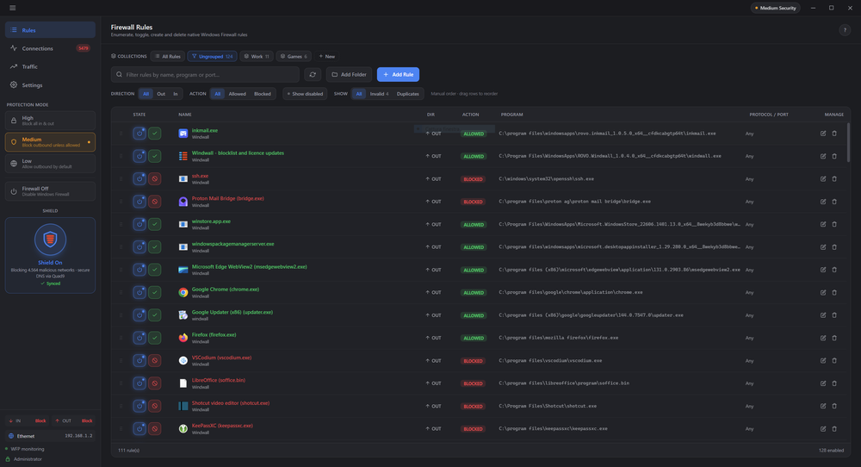Viewport: 861px width, 467px height.
Task: Toggle power state of inkmail.exe rule
Action: click(139, 134)
